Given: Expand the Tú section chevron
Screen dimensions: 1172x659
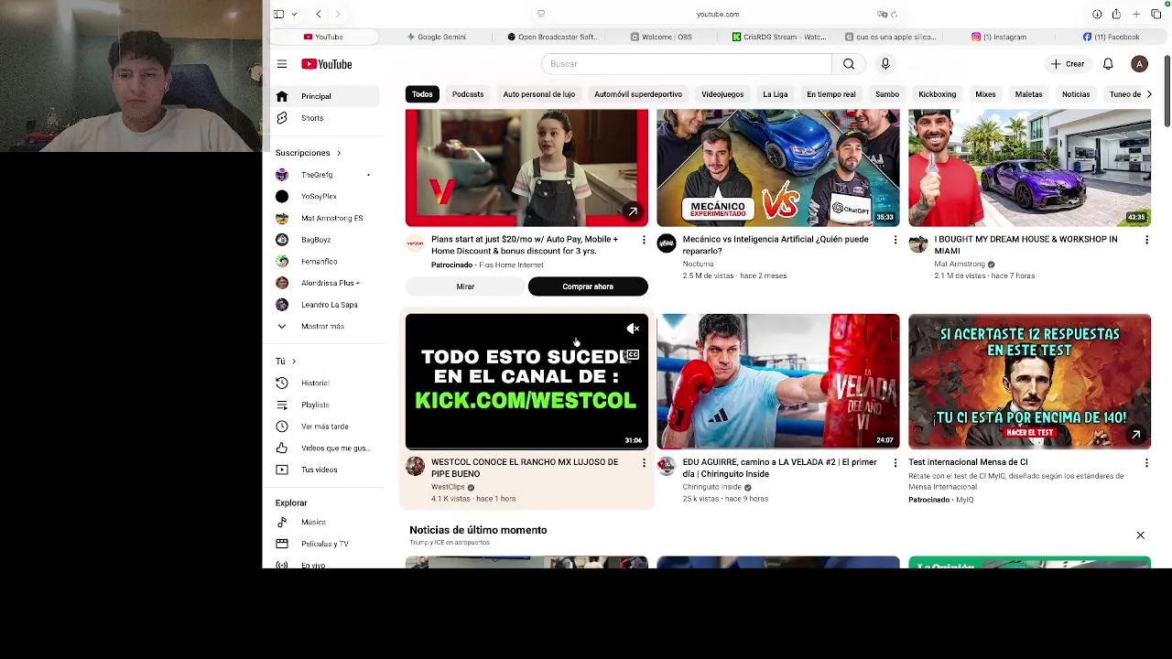Looking at the screenshot, I should point(293,362).
